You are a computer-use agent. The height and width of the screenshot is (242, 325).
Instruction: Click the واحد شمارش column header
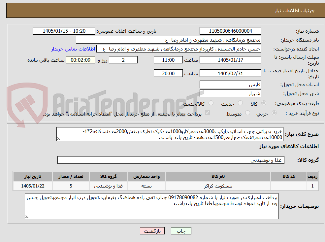146,177
